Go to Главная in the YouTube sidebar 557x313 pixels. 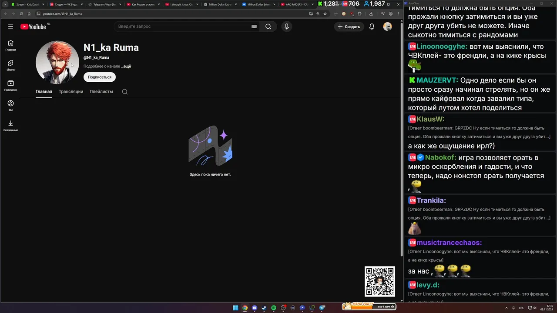point(10,46)
